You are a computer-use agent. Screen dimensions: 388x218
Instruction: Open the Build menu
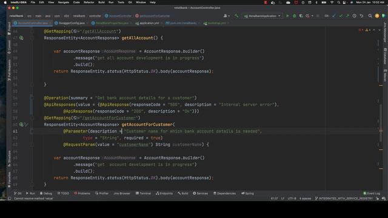(101, 2)
